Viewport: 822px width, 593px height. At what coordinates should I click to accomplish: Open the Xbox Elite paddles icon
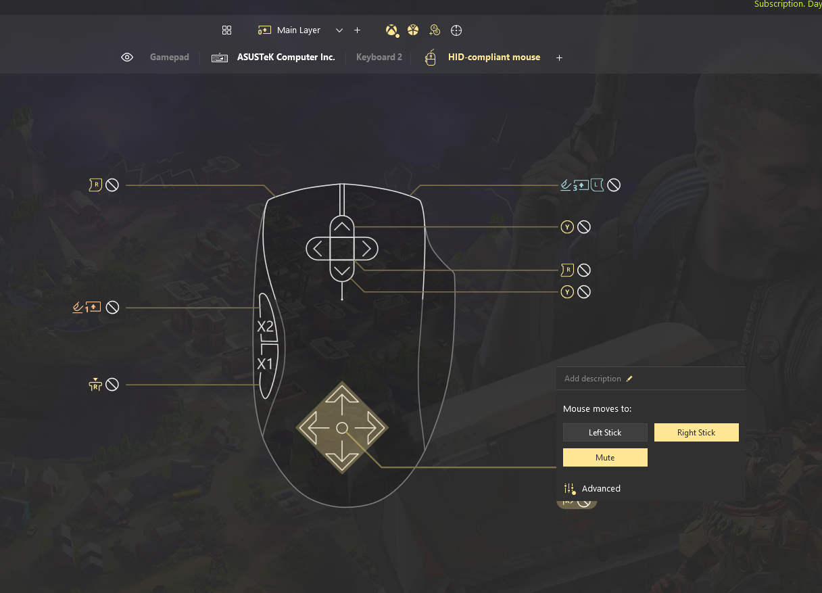click(413, 30)
